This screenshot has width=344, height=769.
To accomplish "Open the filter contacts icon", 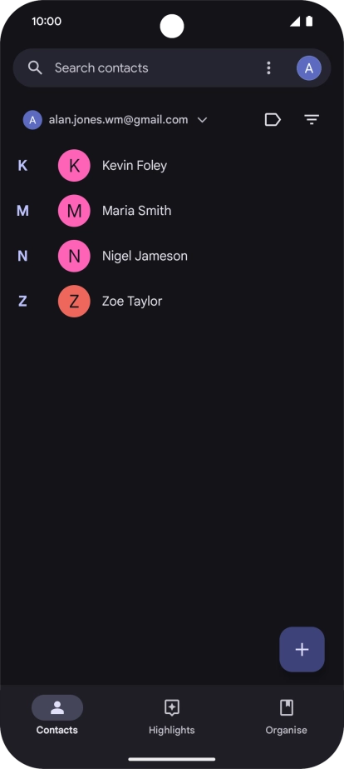I will tap(312, 120).
